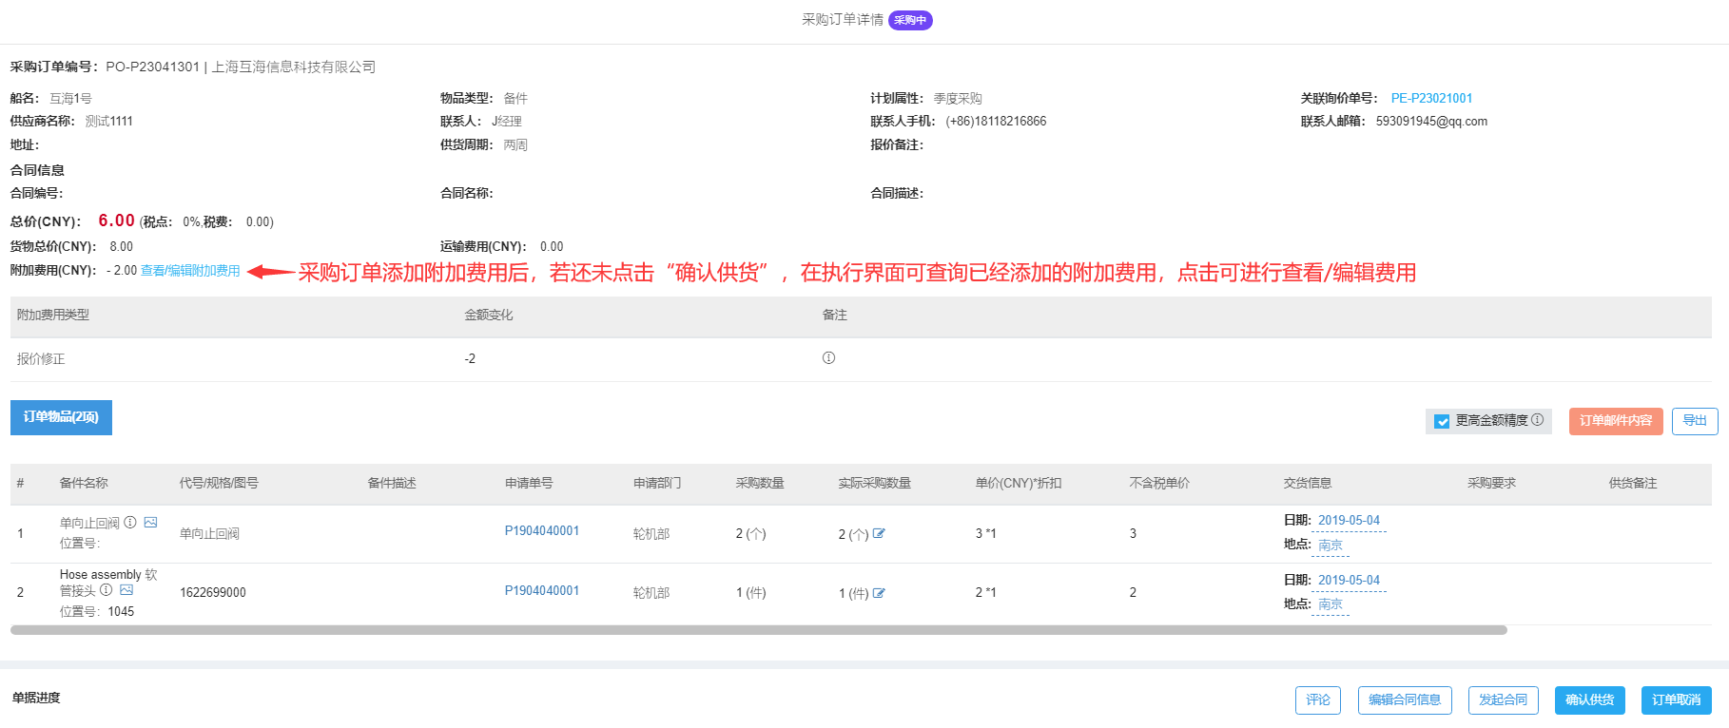Click 采购订单详情 page title
This screenshot has width=1729, height=728.
coord(843,20)
